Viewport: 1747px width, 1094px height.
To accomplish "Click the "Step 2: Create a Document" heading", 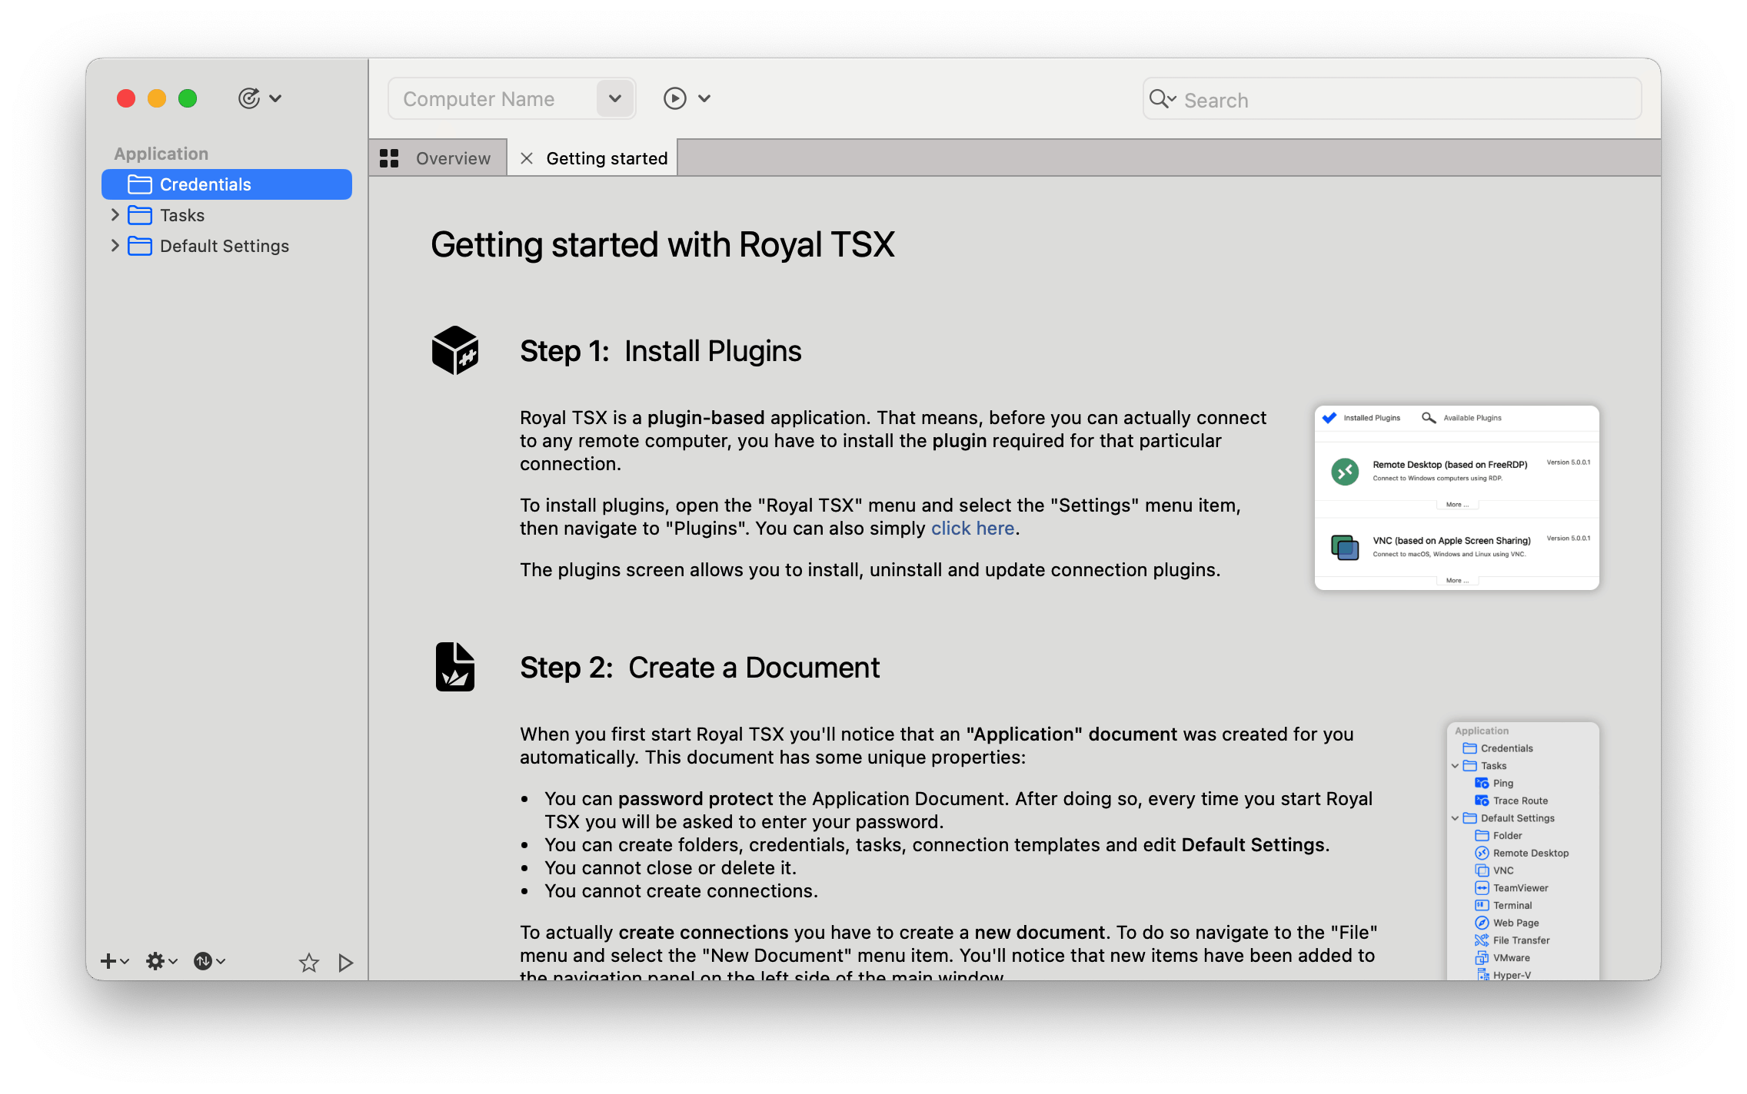I will (700, 668).
